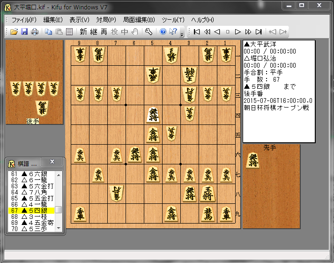Click player name ▲大平武洋 in info panel
The width and height of the screenshot is (334, 263).
pyautogui.click(x=260, y=45)
